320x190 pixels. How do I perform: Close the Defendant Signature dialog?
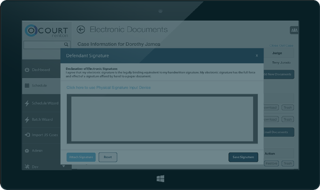click(x=257, y=56)
